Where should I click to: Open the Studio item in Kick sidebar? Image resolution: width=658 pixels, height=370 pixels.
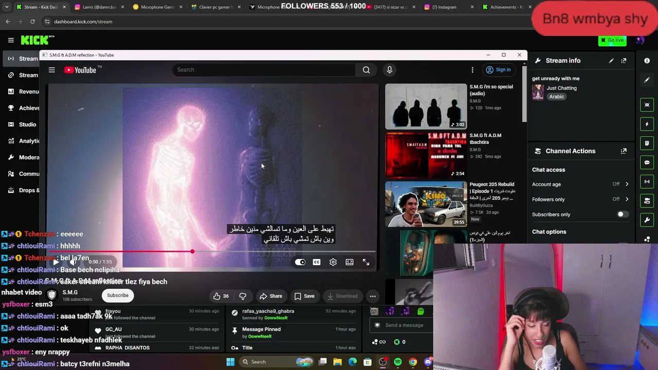pyautogui.click(x=22, y=124)
